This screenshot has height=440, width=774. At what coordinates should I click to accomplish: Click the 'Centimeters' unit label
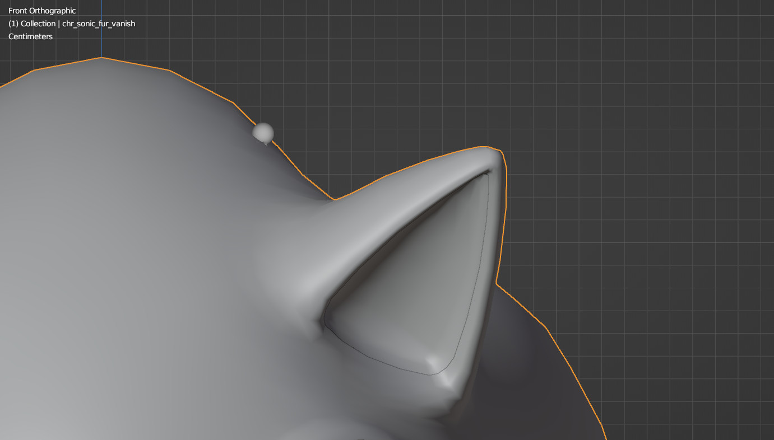click(x=31, y=36)
